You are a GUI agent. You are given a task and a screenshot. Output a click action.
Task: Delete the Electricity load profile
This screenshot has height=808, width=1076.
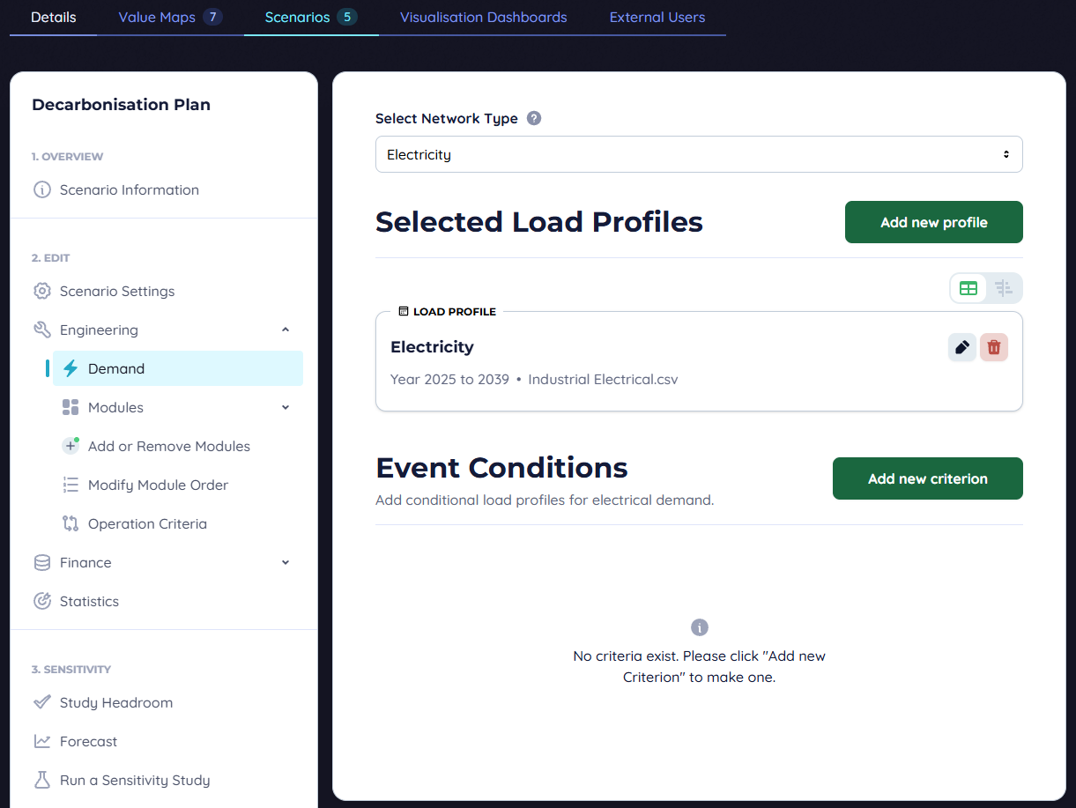click(x=993, y=347)
